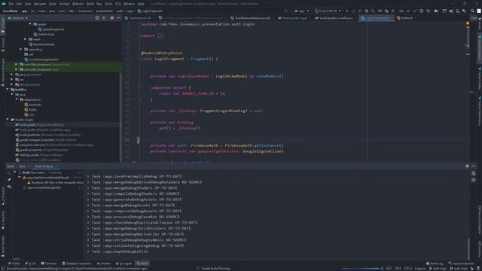Open the Android project view dropdown
Screen dimensions: 482x271
tap(18, 18)
